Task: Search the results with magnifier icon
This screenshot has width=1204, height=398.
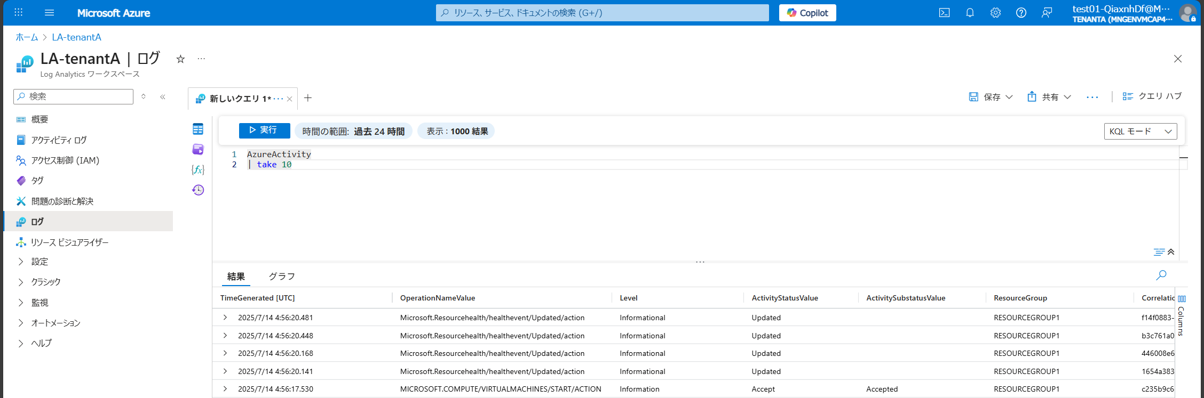Action: tap(1161, 275)
